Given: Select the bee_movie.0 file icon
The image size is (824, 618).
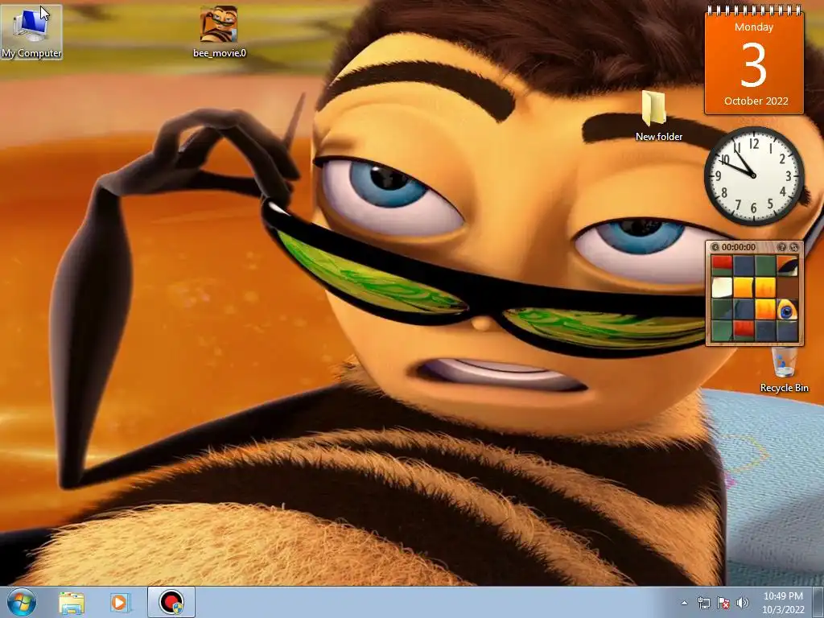Looking at the screenshot, I should pyautogui.click(x=219, y=31).
